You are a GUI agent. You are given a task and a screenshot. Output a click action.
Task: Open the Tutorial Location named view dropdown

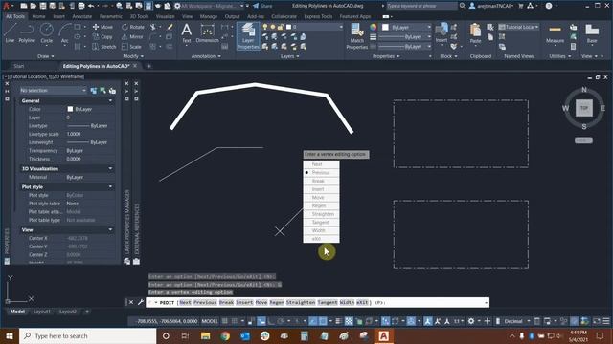click(519, 27)
